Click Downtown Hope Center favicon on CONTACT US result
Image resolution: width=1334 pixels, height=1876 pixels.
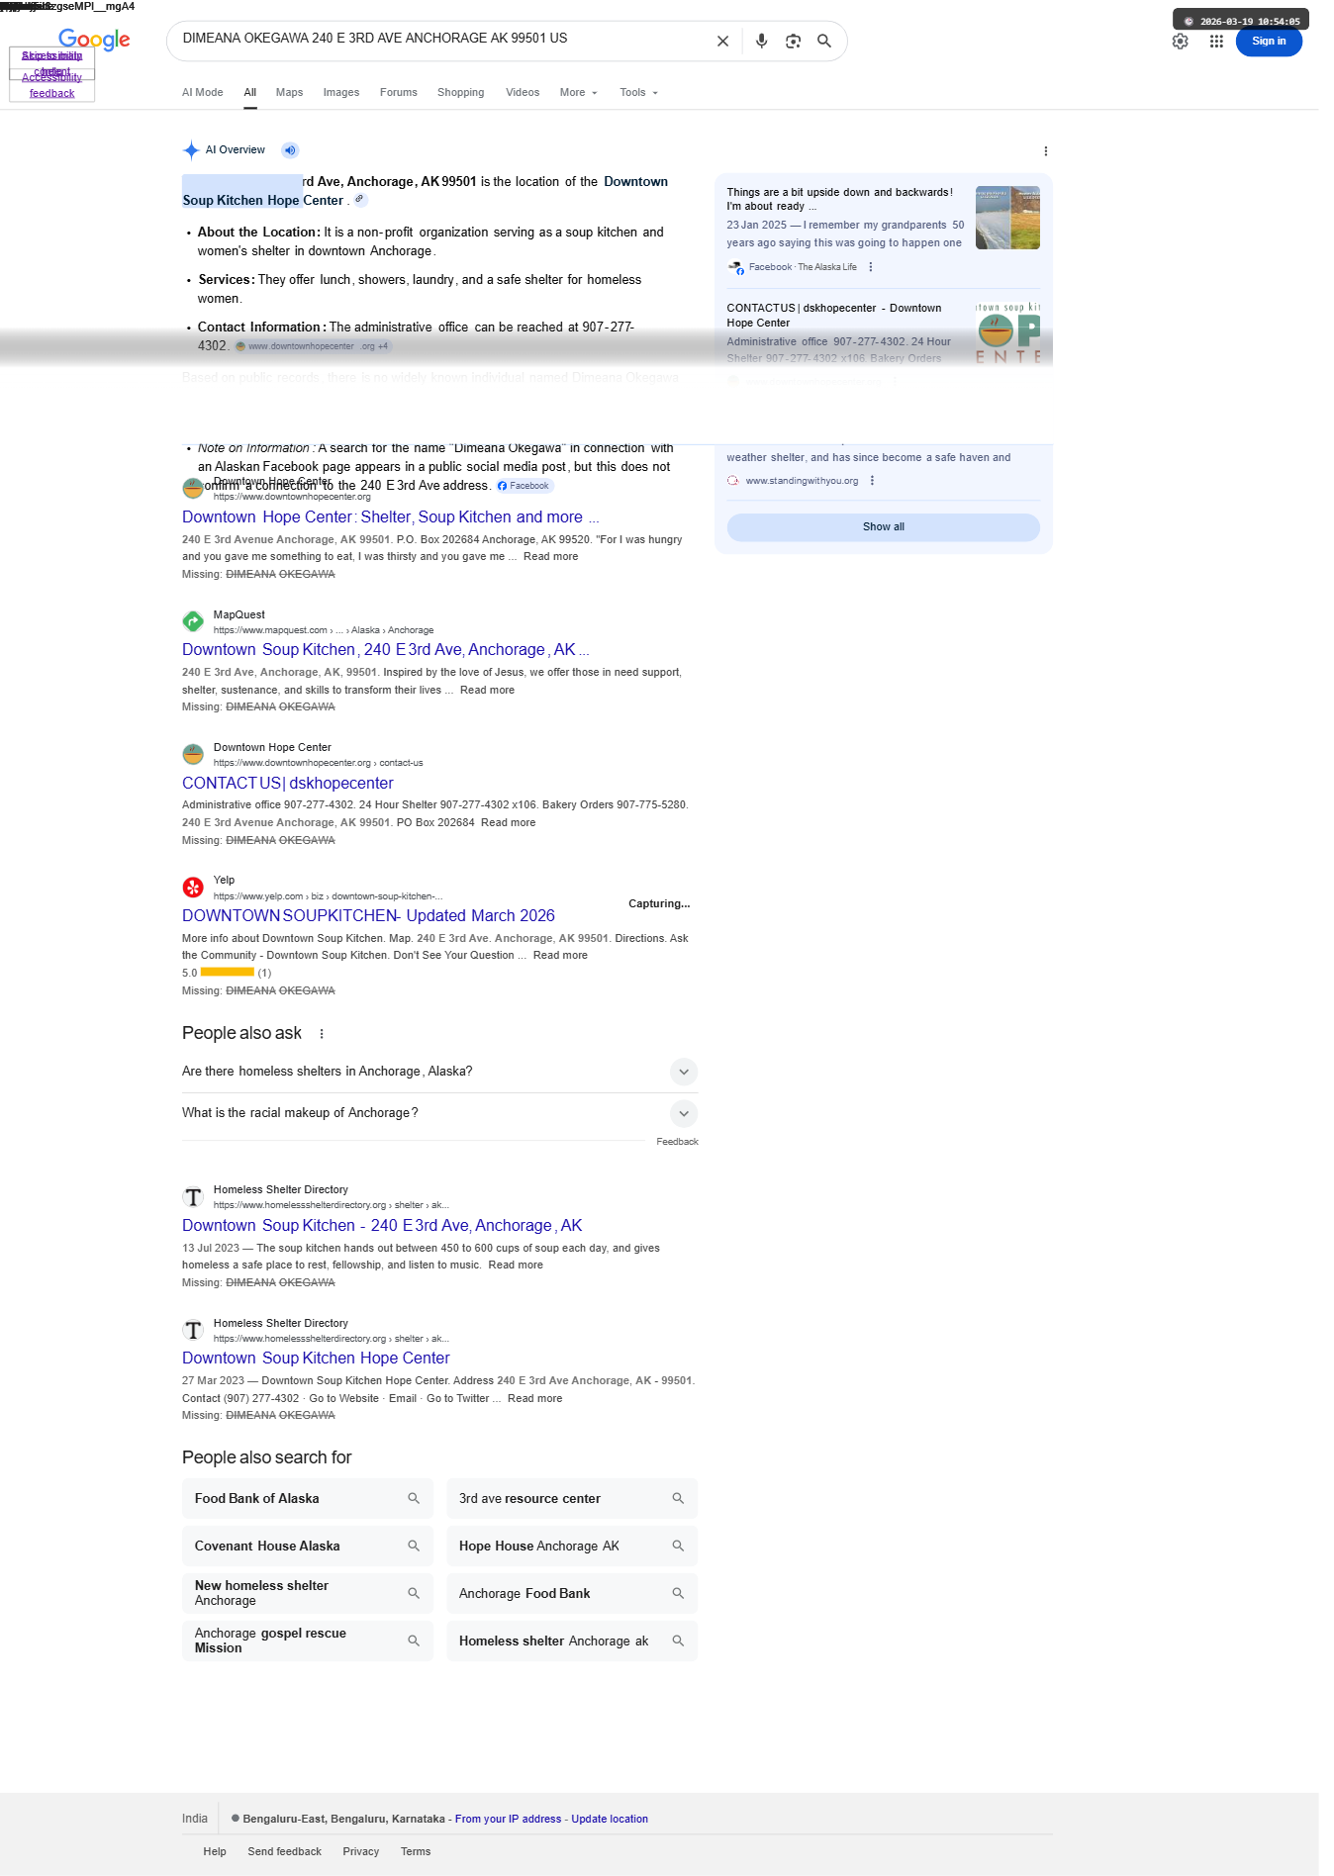coord(193,754)
